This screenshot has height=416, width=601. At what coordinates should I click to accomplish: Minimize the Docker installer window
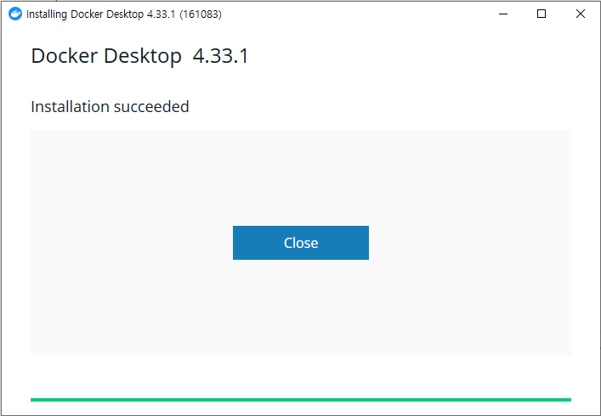point(503,14)
